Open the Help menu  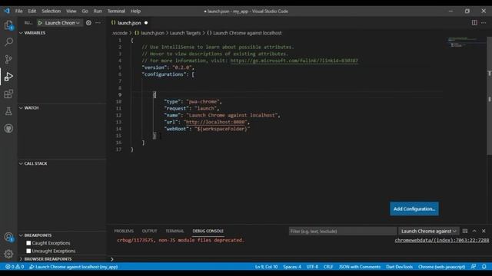[135, 11]
